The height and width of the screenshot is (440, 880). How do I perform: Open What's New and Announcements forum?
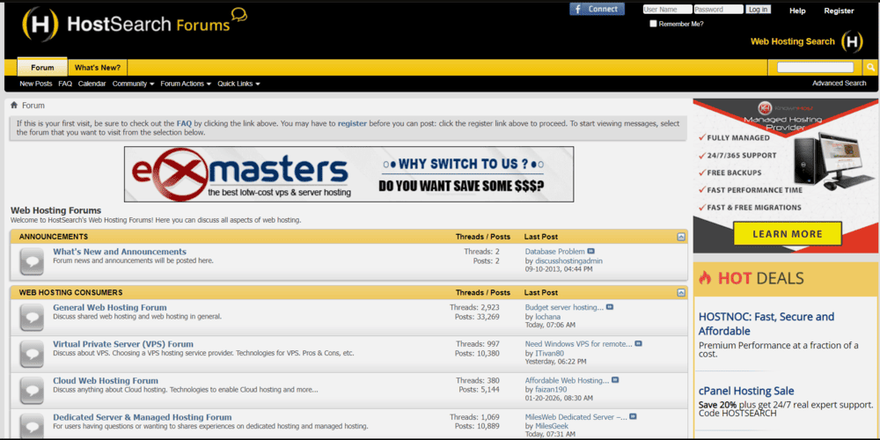coord(120,252)
